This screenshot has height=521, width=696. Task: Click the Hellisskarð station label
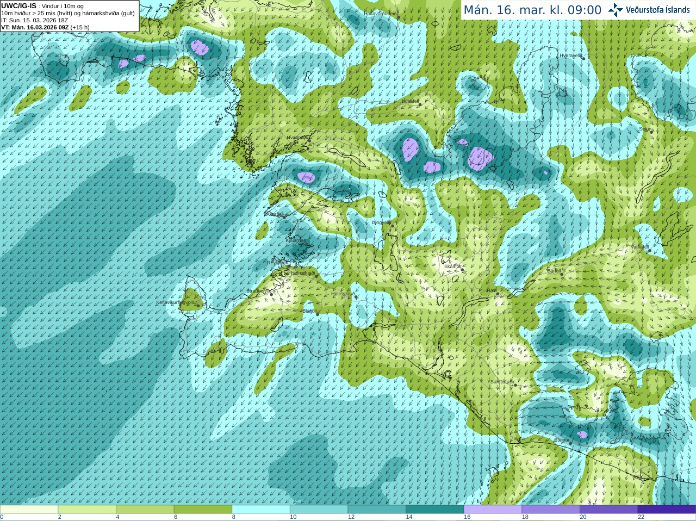(343, 294)
